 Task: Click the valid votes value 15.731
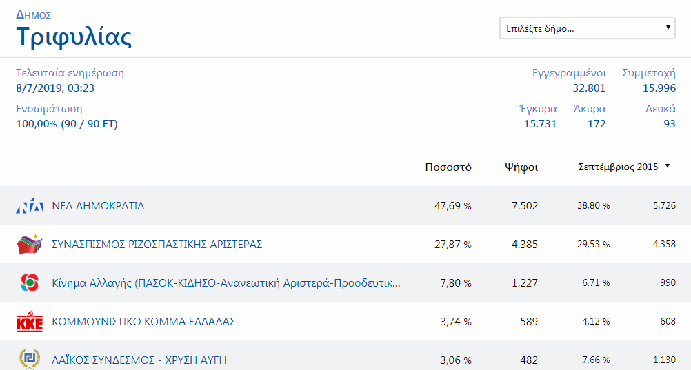click(x=540, y=124)
